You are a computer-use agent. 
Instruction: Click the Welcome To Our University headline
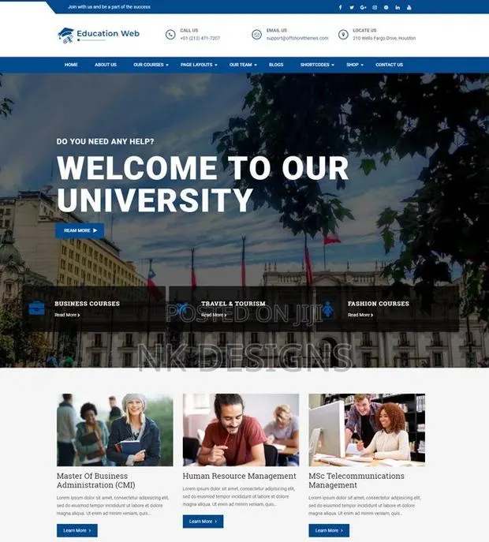click(203, 184)
